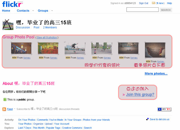Screen dimensions: 180x130
Task: Click the Flickr logo
Action: (x=12, y=4)
